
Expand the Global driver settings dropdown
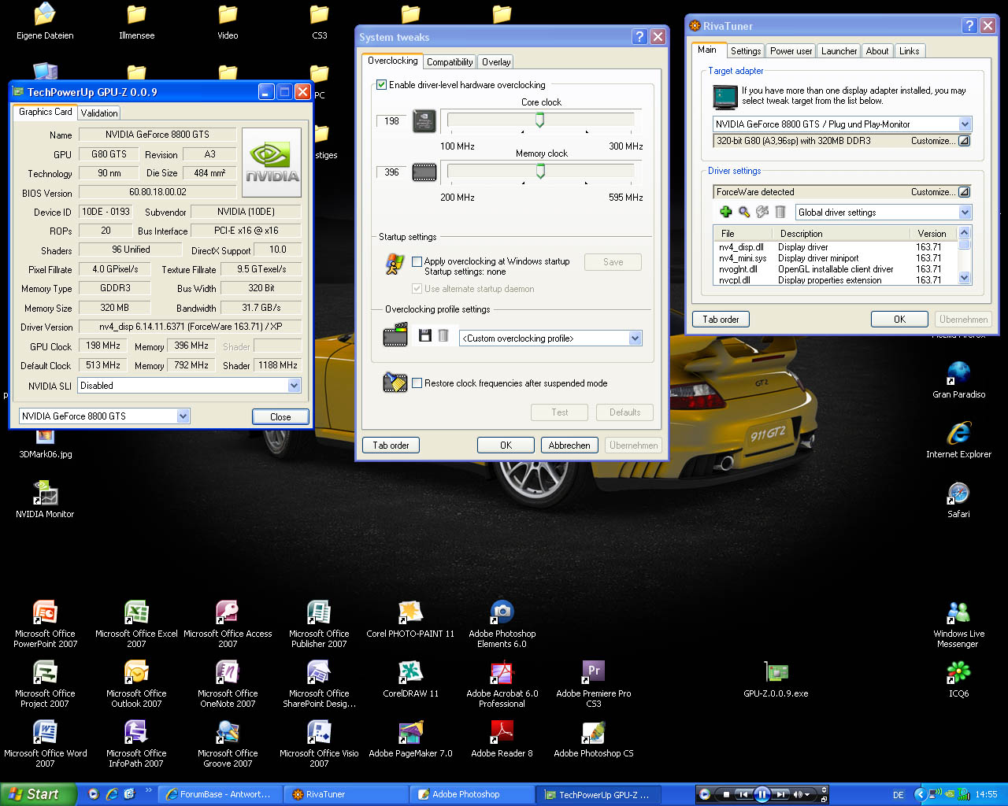point(965,213)
